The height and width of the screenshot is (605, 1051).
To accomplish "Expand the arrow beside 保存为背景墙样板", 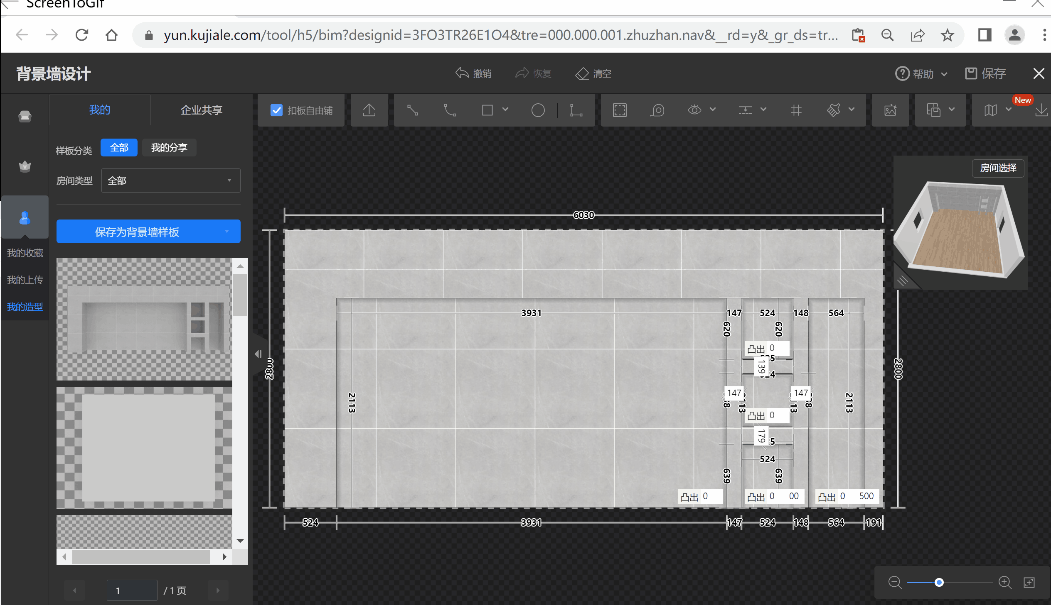I will pyautogui.click(x=227, y=232).
